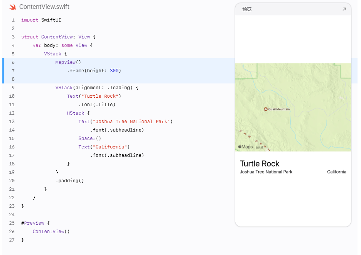The width and height of the screenshot is (361, 255).
Task: Select the ContentView.swift file title
Action: (x=44, y=7)
